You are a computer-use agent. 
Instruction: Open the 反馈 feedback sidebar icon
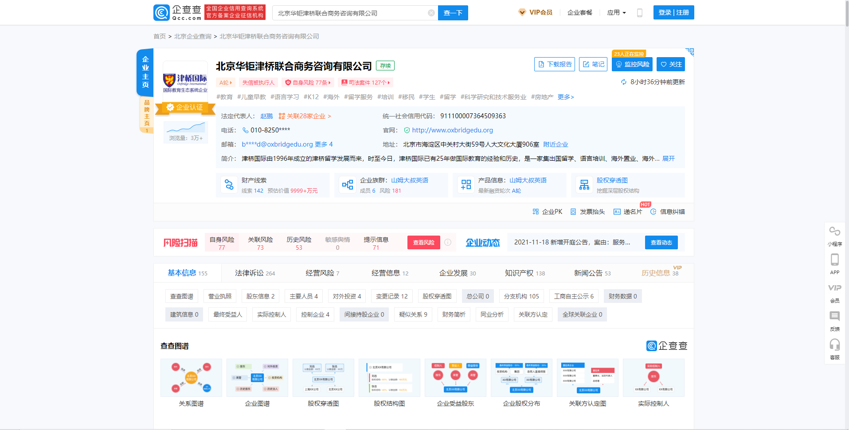pyautogui.click(x=835, y=322)
